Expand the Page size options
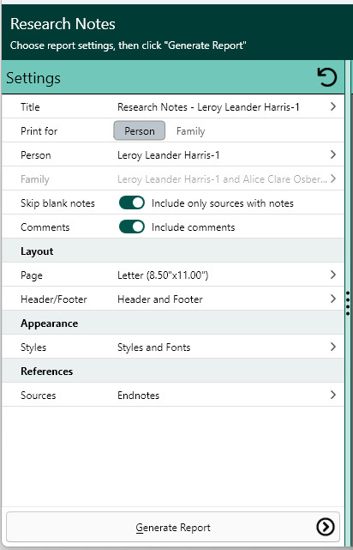Image resolution: width=353 pixels, height=550 pixels. (333, 275)
